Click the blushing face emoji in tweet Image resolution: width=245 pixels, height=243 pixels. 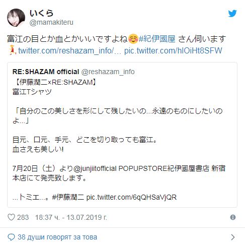tap(133, 39)
